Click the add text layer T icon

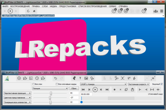80,78
